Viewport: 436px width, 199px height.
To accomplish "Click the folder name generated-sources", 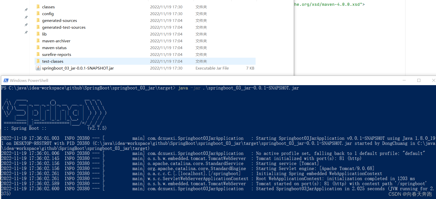I will tap(60, 20).
